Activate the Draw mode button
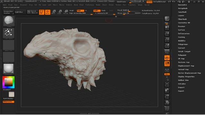This screenshot has width=205, height=115. tap(48, 12)
